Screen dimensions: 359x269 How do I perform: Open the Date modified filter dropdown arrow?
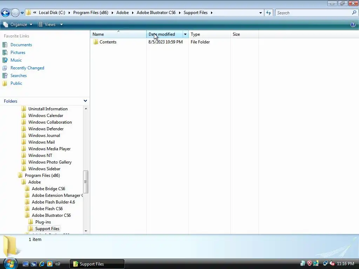pos(185,34)
